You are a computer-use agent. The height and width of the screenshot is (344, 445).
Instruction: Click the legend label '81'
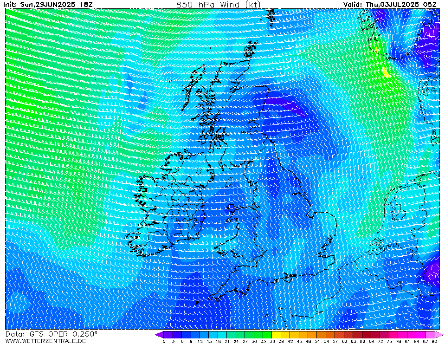(407, 341)
